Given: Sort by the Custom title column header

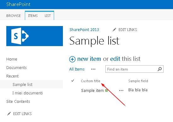Looking at the screenshot, I should tap(91, 81).
